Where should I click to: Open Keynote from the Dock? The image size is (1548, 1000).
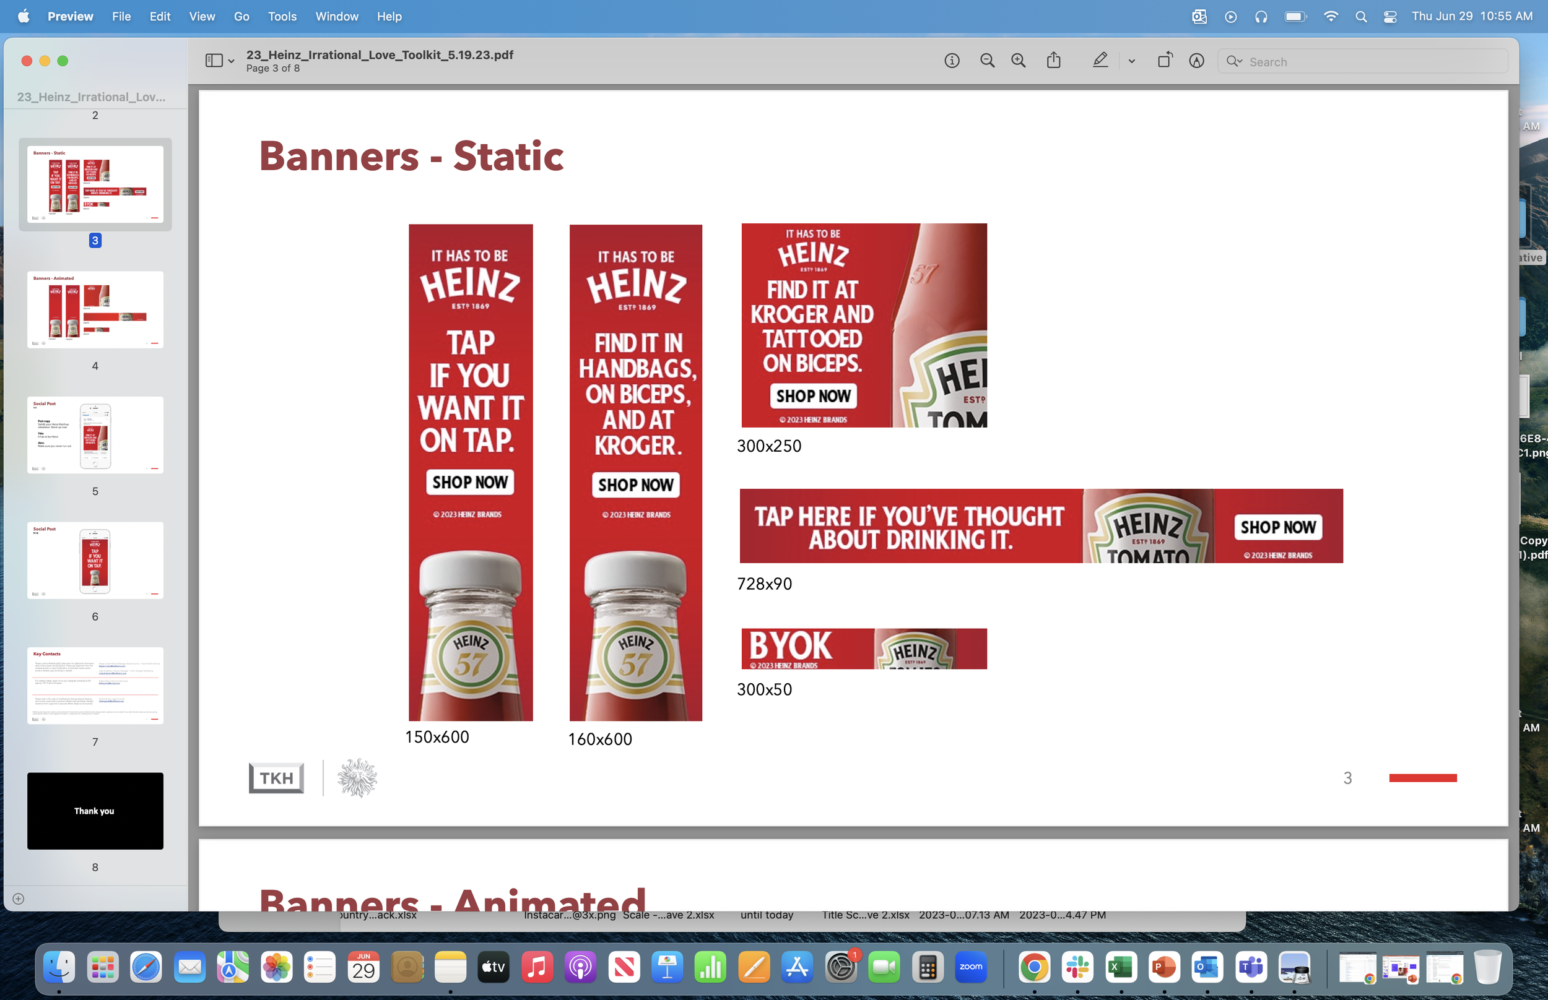coord(667,968)
